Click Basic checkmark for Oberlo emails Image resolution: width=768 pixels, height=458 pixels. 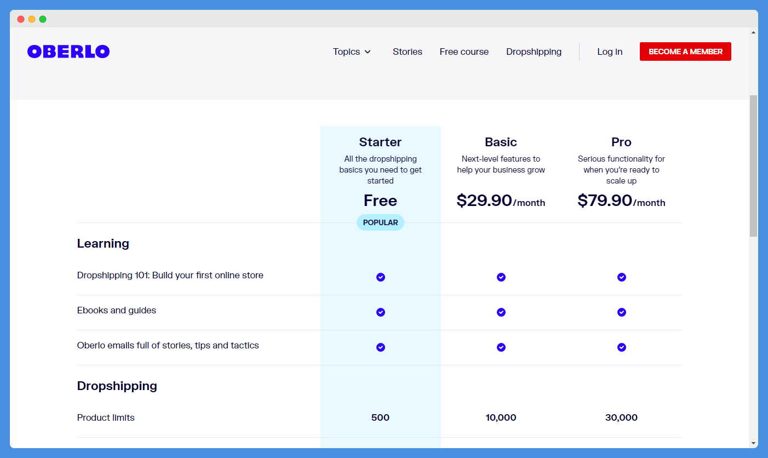[x=501, y=347]
